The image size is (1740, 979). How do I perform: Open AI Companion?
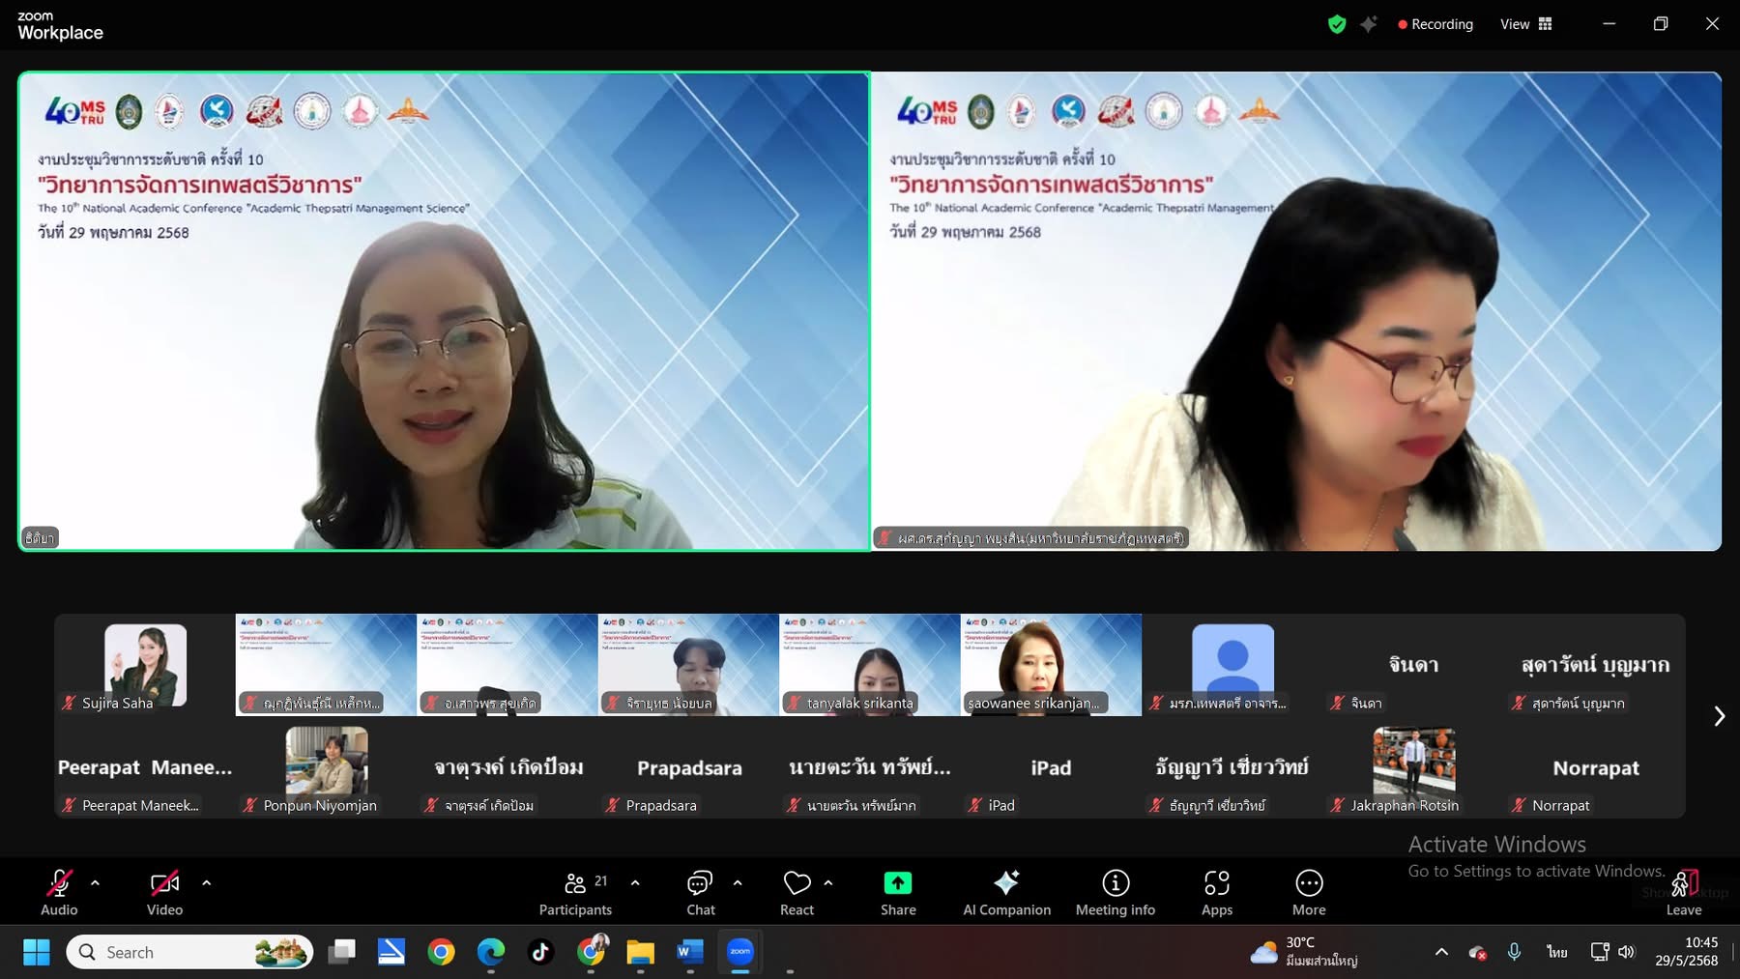point(1006,892)
